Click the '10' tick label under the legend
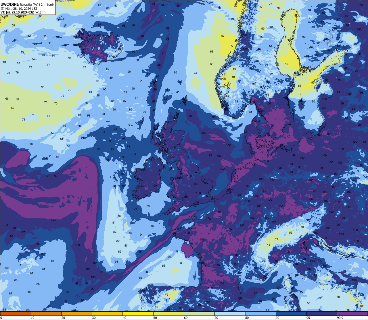Screen dimensions: 368x320 pos(32,318)
